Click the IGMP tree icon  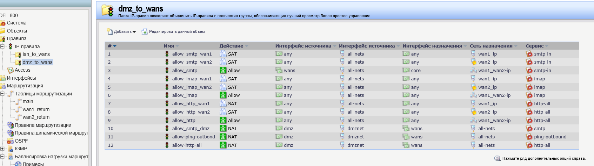click(x=11, y=149)
